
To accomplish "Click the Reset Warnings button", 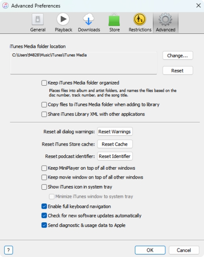I will [115, 131].
